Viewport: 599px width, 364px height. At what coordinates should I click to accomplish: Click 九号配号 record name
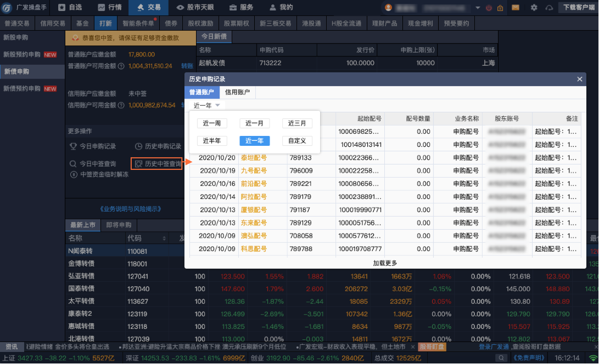[x=254, y=170]
